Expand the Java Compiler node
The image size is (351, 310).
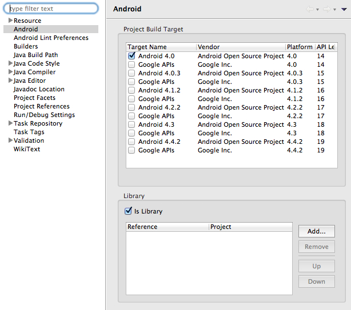pos(10,72)
